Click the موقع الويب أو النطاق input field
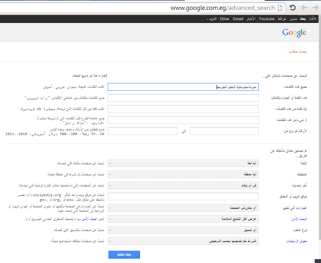Image resolution: width=321 pixels, height=263 pixels. coord(183,196)
